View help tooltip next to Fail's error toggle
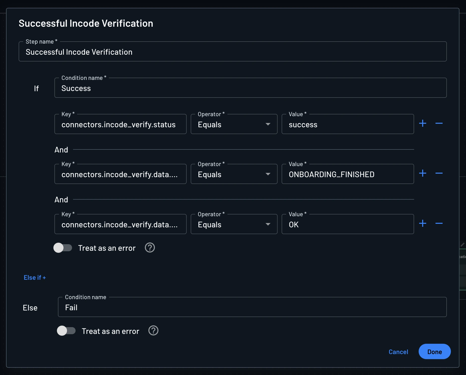The image size is (466, 375). coord(153,331)
